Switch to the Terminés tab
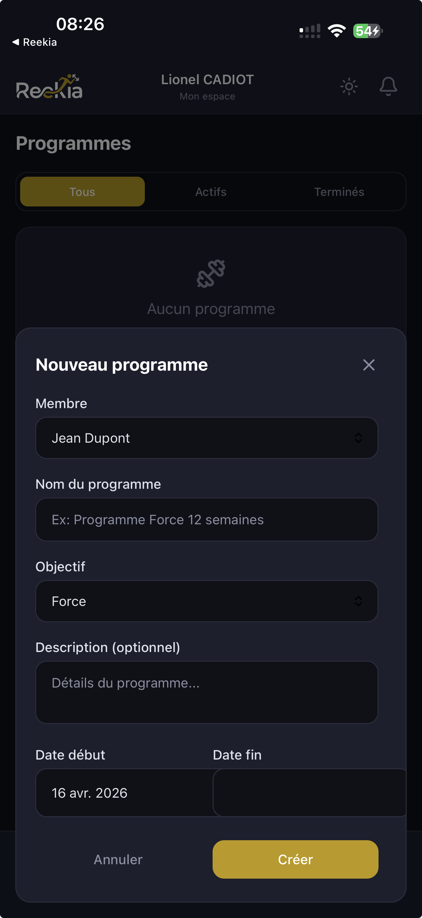 click(x=339, y=192)
